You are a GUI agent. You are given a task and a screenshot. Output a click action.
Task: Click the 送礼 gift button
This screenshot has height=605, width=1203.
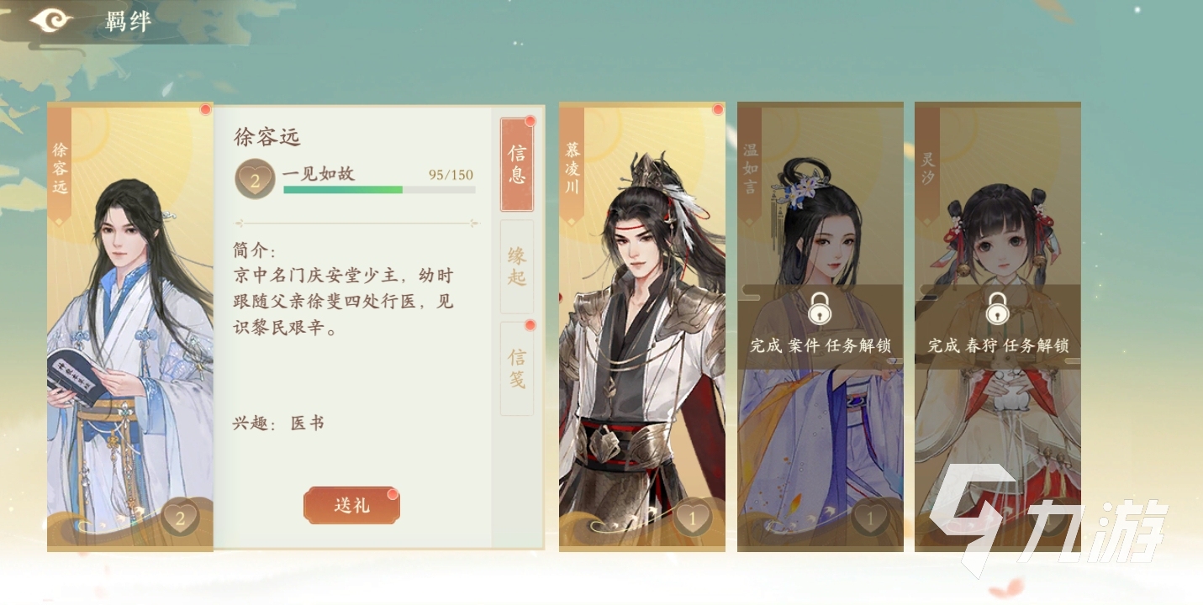click(x=351, y=505)
